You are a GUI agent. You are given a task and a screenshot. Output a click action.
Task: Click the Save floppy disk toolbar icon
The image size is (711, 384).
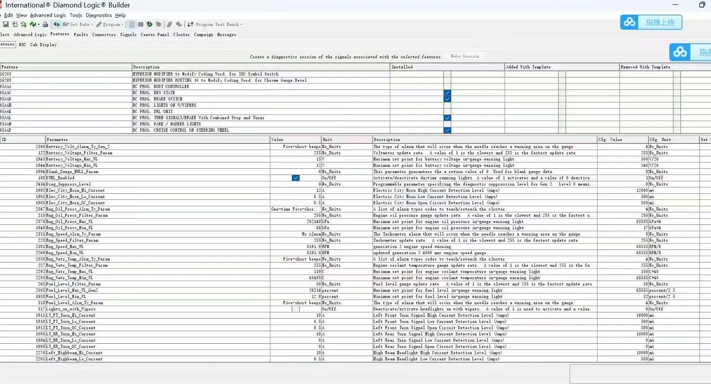tap(6, 24)
